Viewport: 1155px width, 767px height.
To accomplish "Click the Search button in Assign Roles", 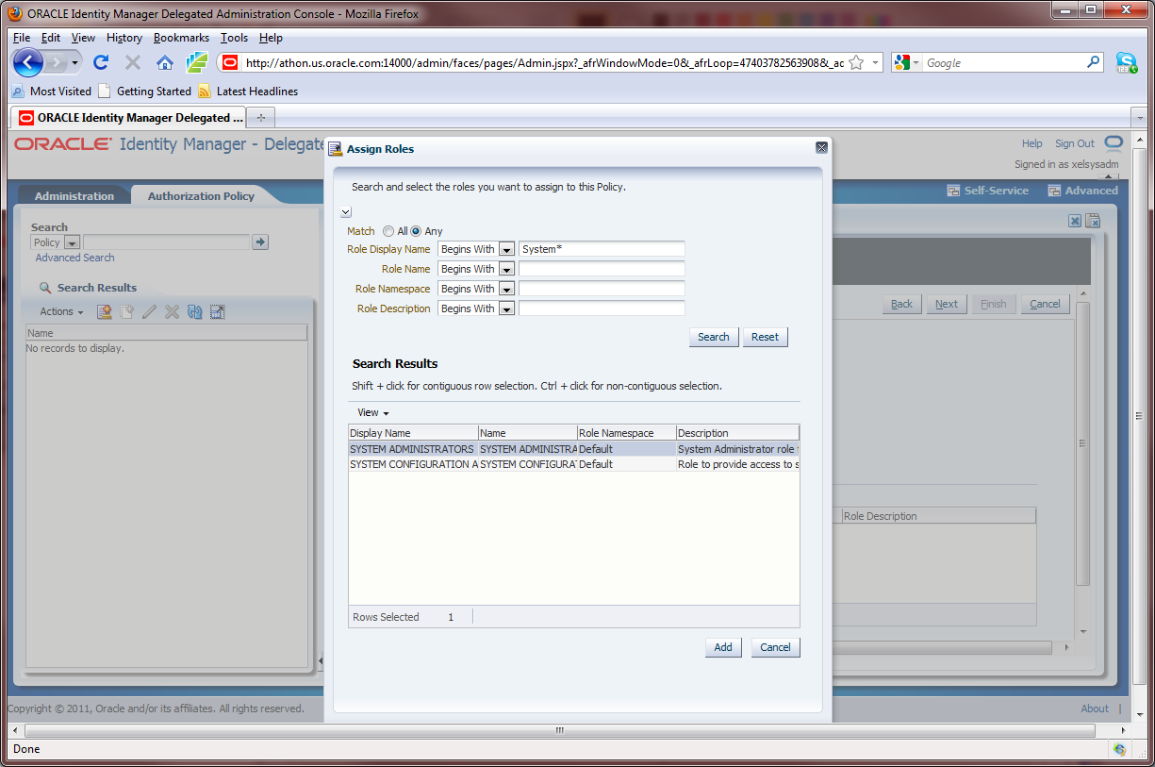I will [714, 337].
